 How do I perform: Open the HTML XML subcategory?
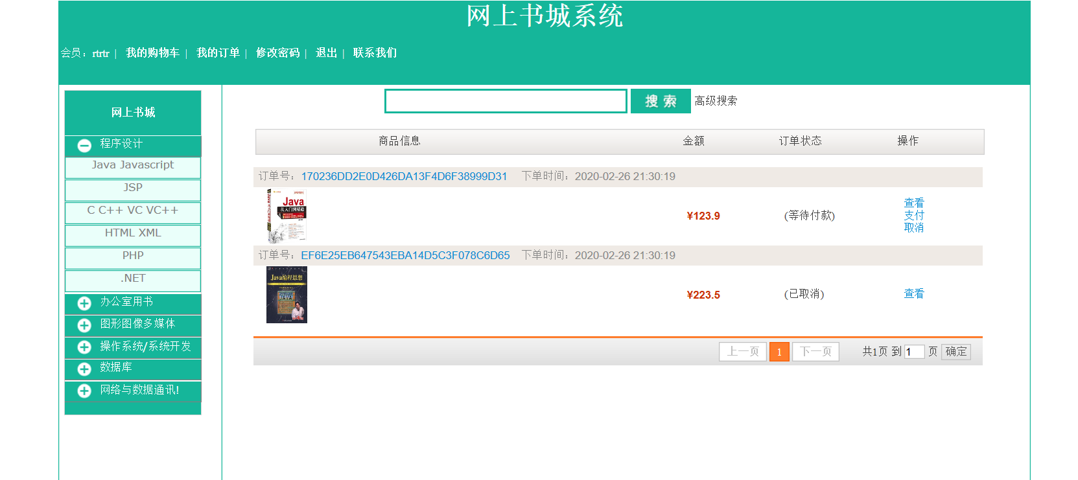click(133, 235)
